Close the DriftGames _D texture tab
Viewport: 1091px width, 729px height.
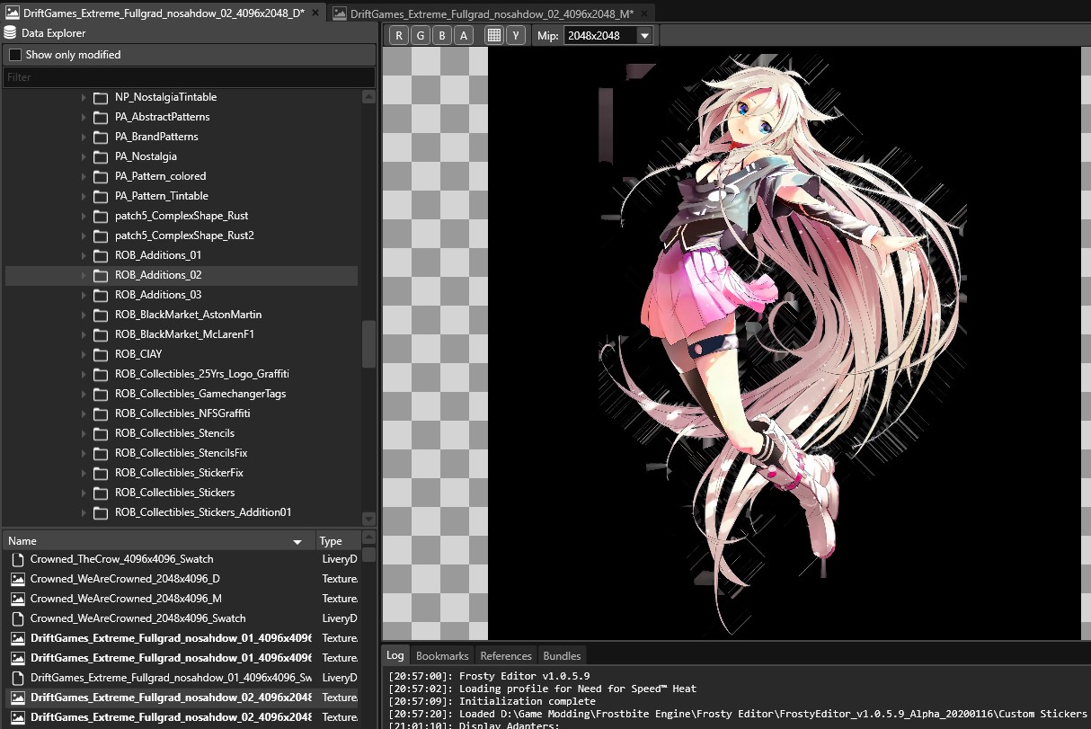315,13
